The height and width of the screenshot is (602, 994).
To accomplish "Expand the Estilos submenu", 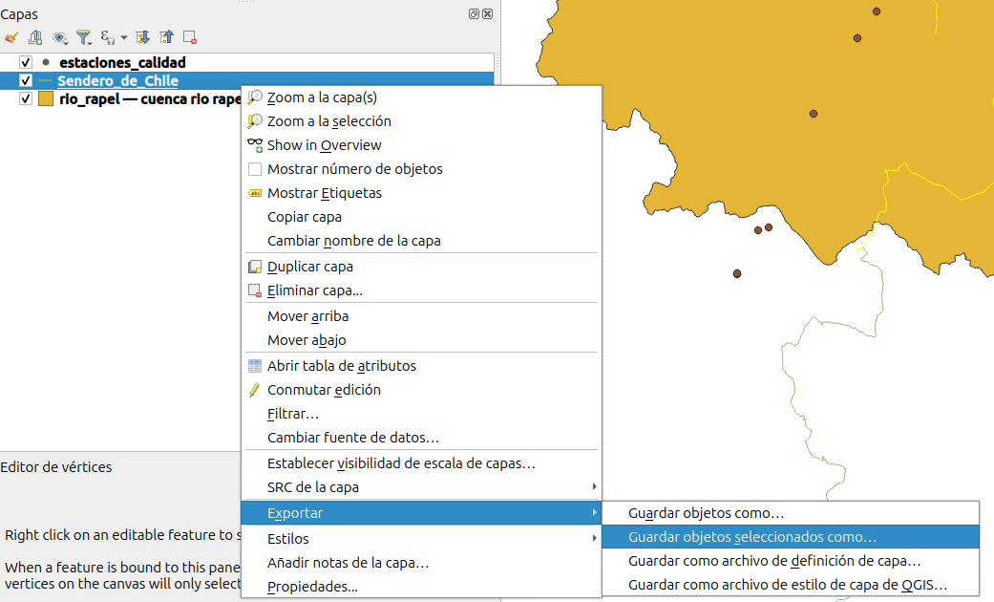I will pos(420,539).
